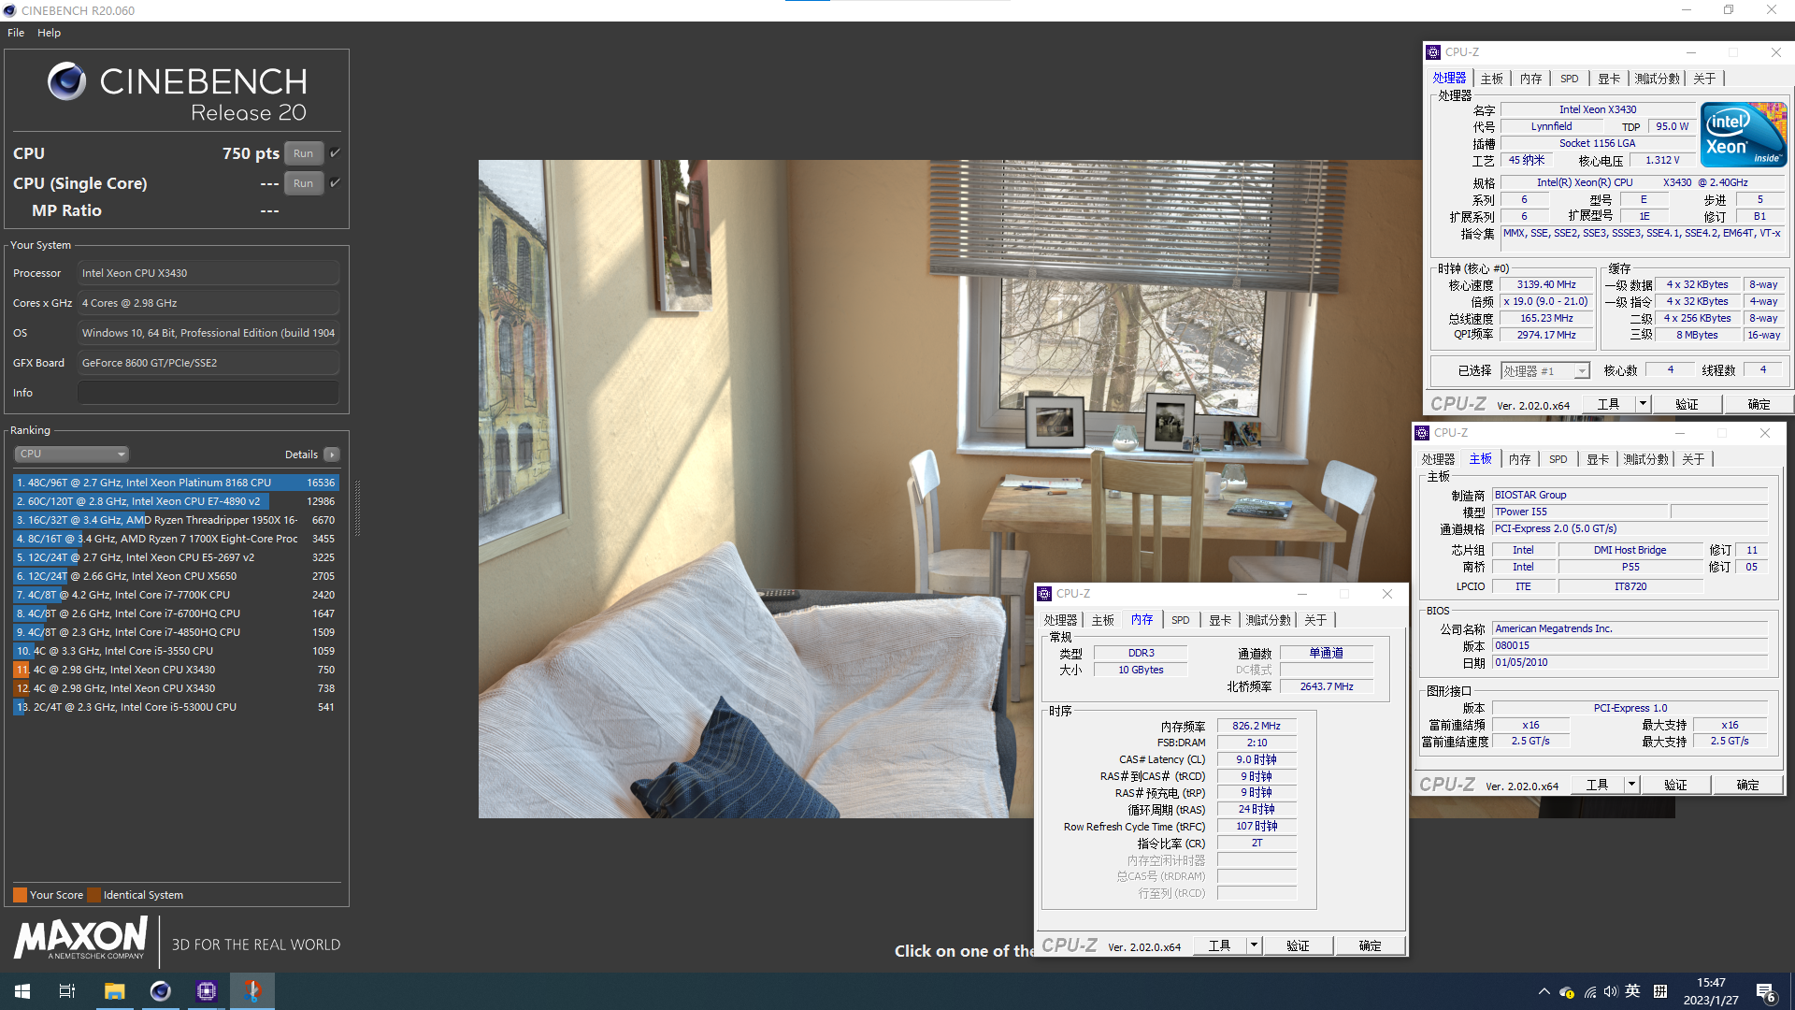
Task: Switch to 主板 tab in processor CPU-Z window
Action: point(1491,79)
